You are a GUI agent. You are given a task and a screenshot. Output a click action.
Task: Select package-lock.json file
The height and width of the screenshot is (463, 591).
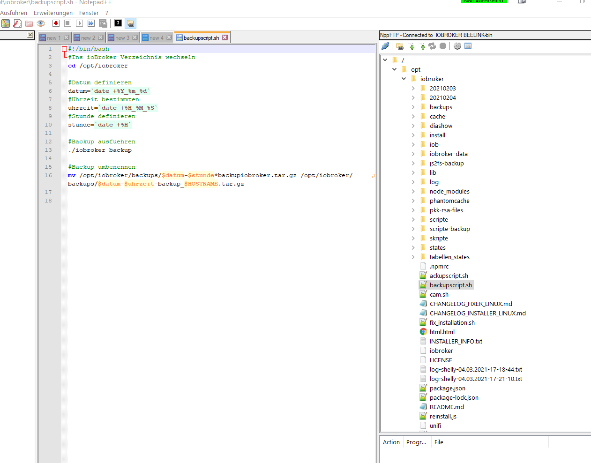[x=454, y=397]
